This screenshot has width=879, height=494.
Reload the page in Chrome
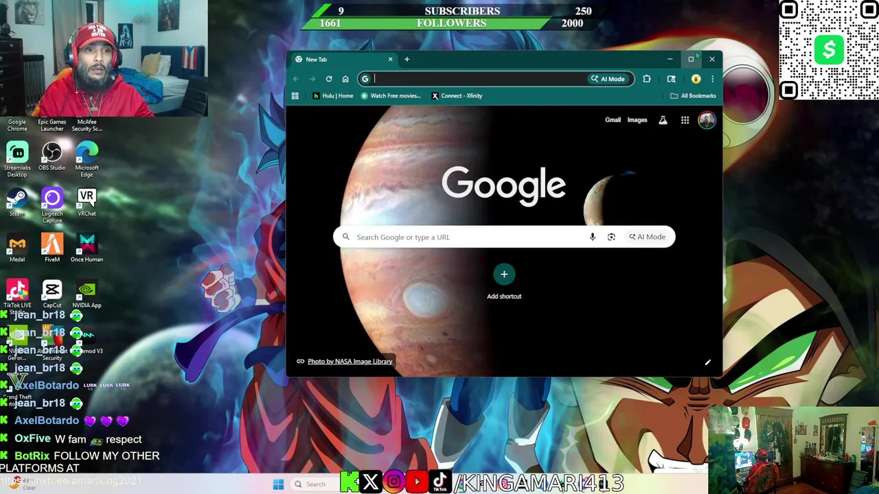(x=329, y=79)
